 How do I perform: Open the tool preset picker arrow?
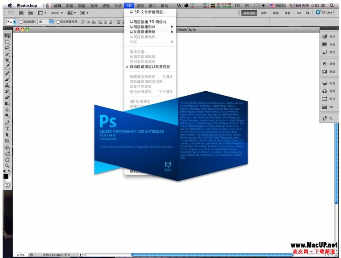14,22
